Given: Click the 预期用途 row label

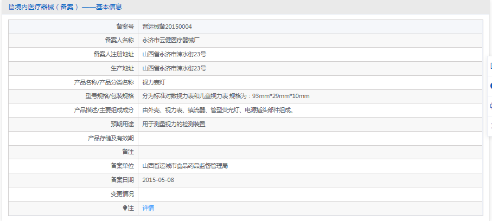Looking at the screenshot, I should (122, 124).
